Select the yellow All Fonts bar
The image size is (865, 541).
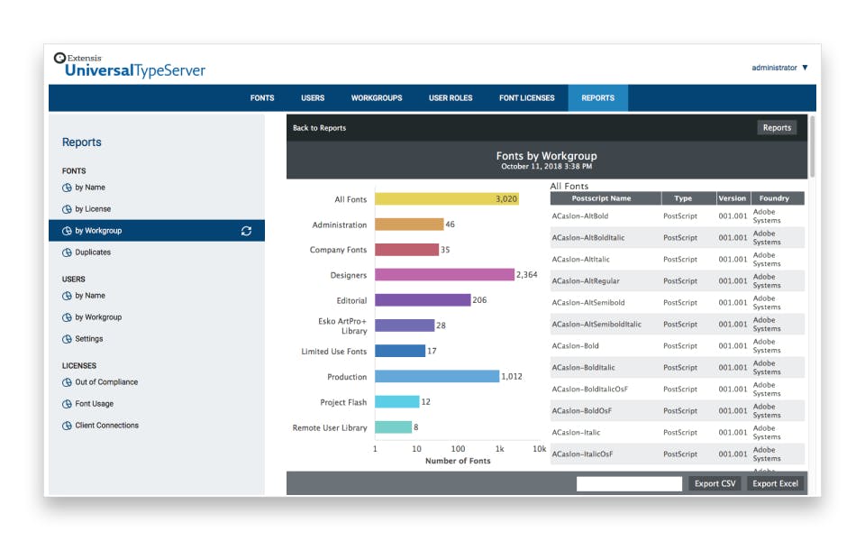447,198
